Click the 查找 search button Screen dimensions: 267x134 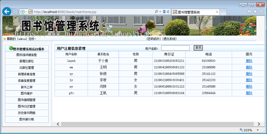coord(198,48)
